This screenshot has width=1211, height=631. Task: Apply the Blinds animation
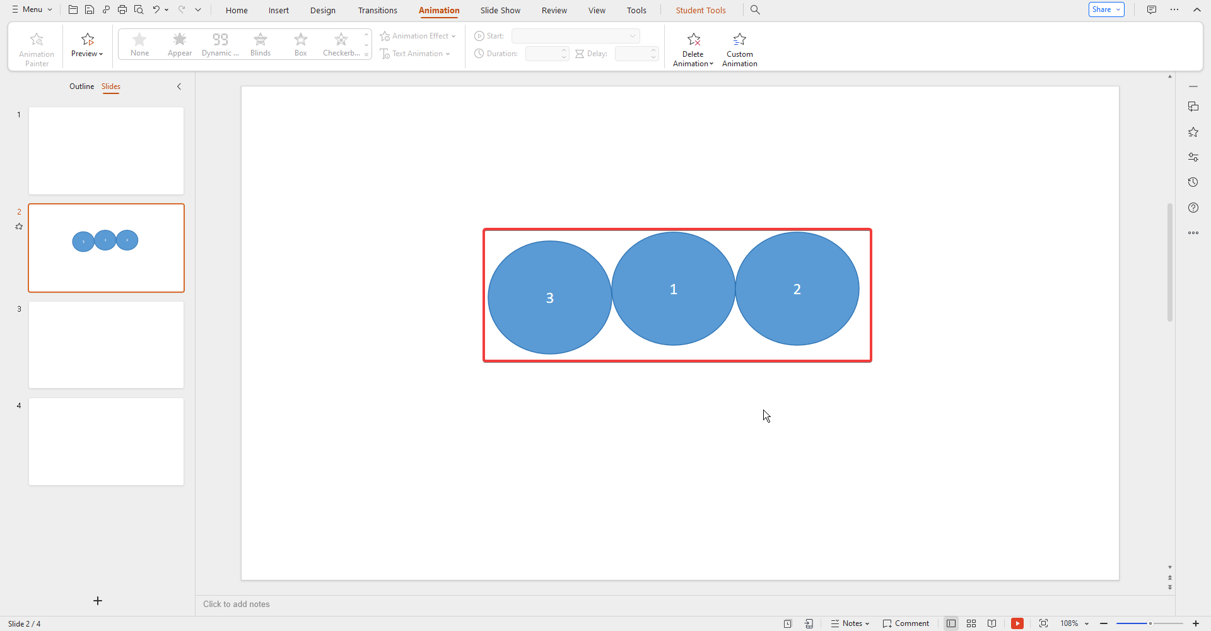(260, 44)
